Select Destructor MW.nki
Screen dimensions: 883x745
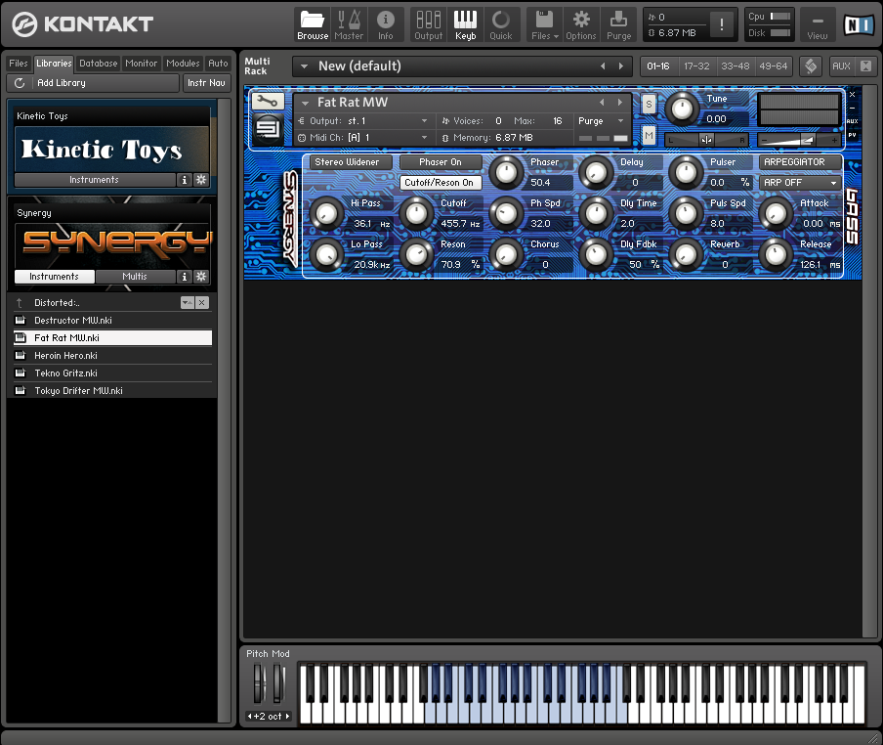[112, 320]
